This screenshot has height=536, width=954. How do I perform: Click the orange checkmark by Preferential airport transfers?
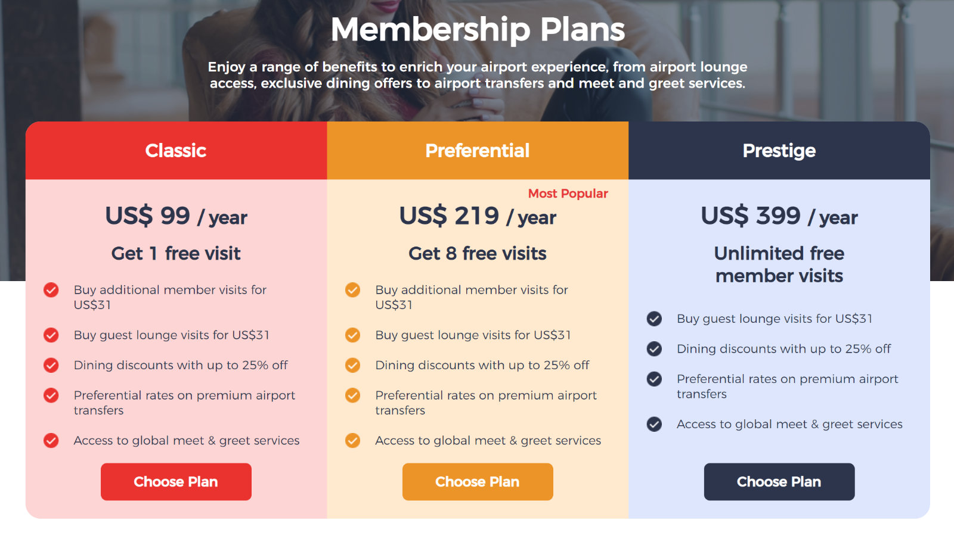353,395
